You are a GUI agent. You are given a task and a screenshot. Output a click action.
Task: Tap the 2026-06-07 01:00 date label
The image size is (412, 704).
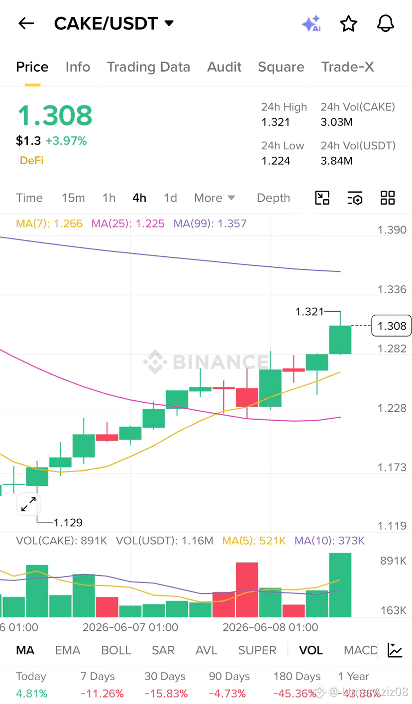tap(130, 627)
